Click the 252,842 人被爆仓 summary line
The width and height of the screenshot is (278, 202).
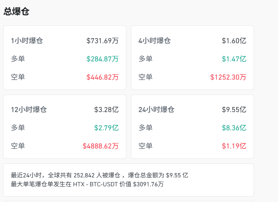tap(97, 175)
